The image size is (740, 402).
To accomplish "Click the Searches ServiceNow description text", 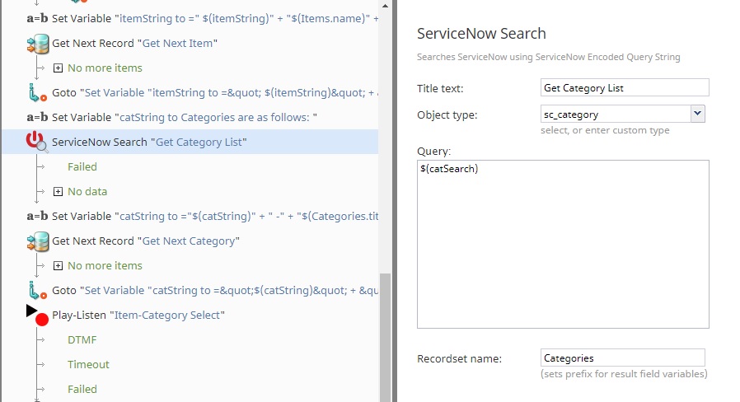I will point(548,57).
